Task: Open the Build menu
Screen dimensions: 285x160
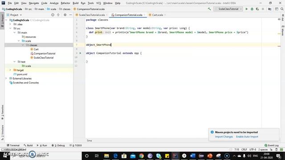Action: (x=75, y=3)
